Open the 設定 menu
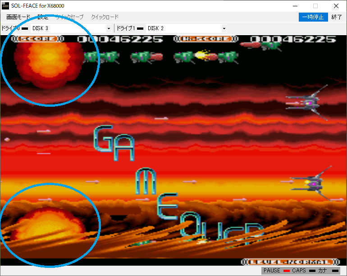The image size is (347, 276). pyautogui.click(x=43, y=17)
